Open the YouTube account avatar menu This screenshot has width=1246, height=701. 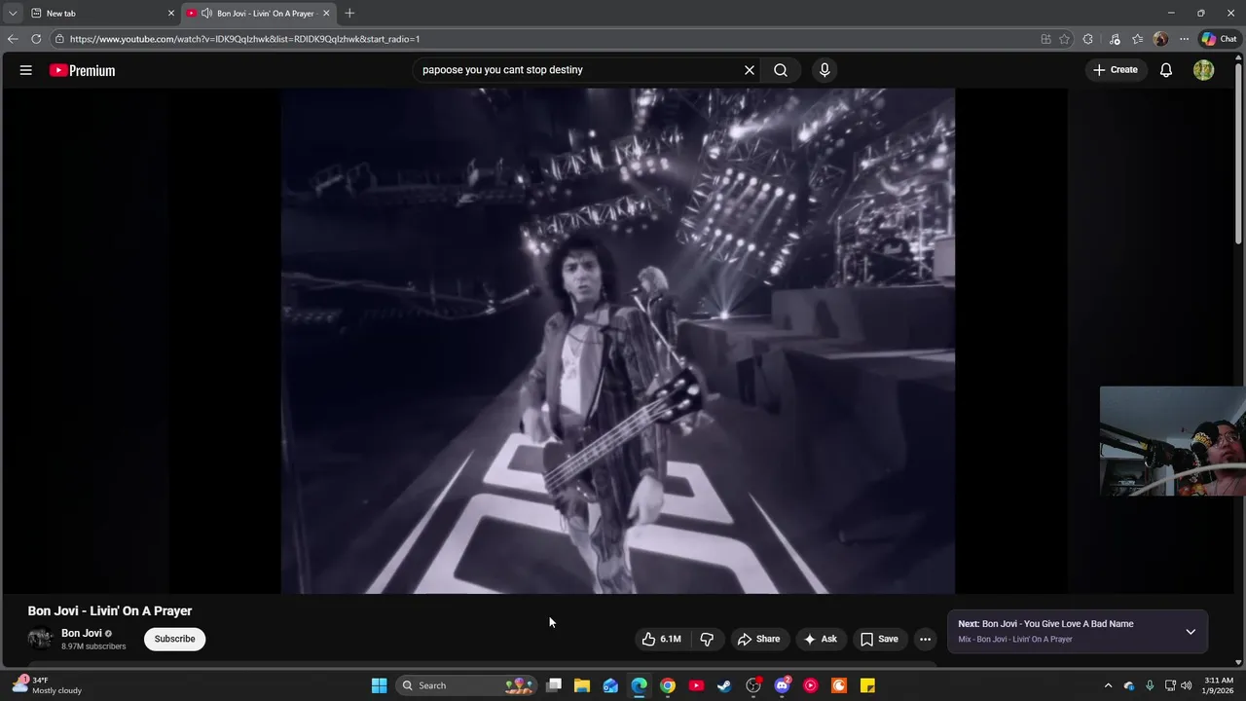[1204, 70]
